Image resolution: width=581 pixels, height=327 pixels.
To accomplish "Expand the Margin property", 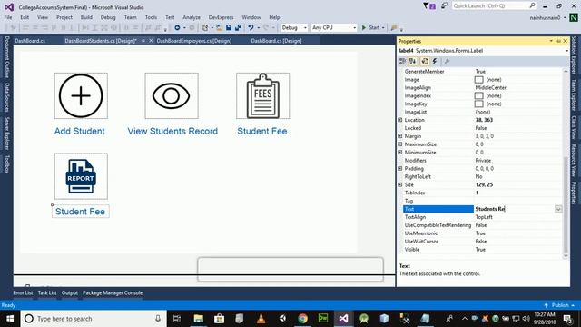I will pos(400,136).
